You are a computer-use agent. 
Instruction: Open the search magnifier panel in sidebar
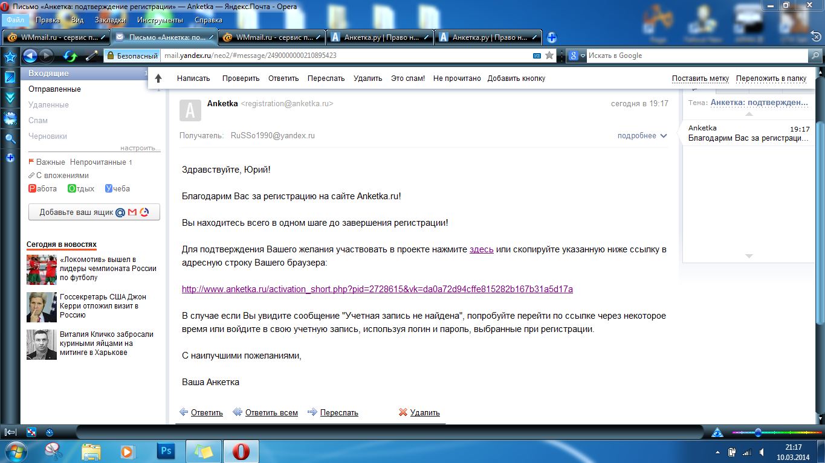point(10,139)
